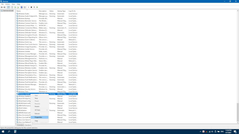239x134 pixels.
Task: Choose Help in the context menu
Action: (39, 121)
